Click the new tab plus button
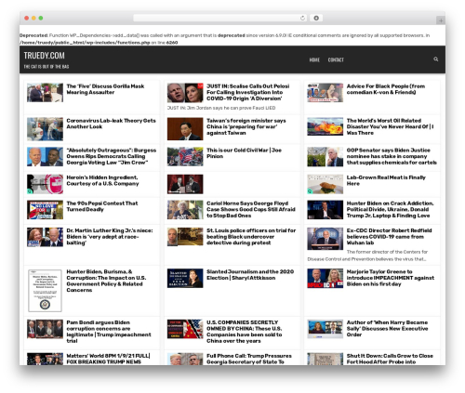 point(441,20)
